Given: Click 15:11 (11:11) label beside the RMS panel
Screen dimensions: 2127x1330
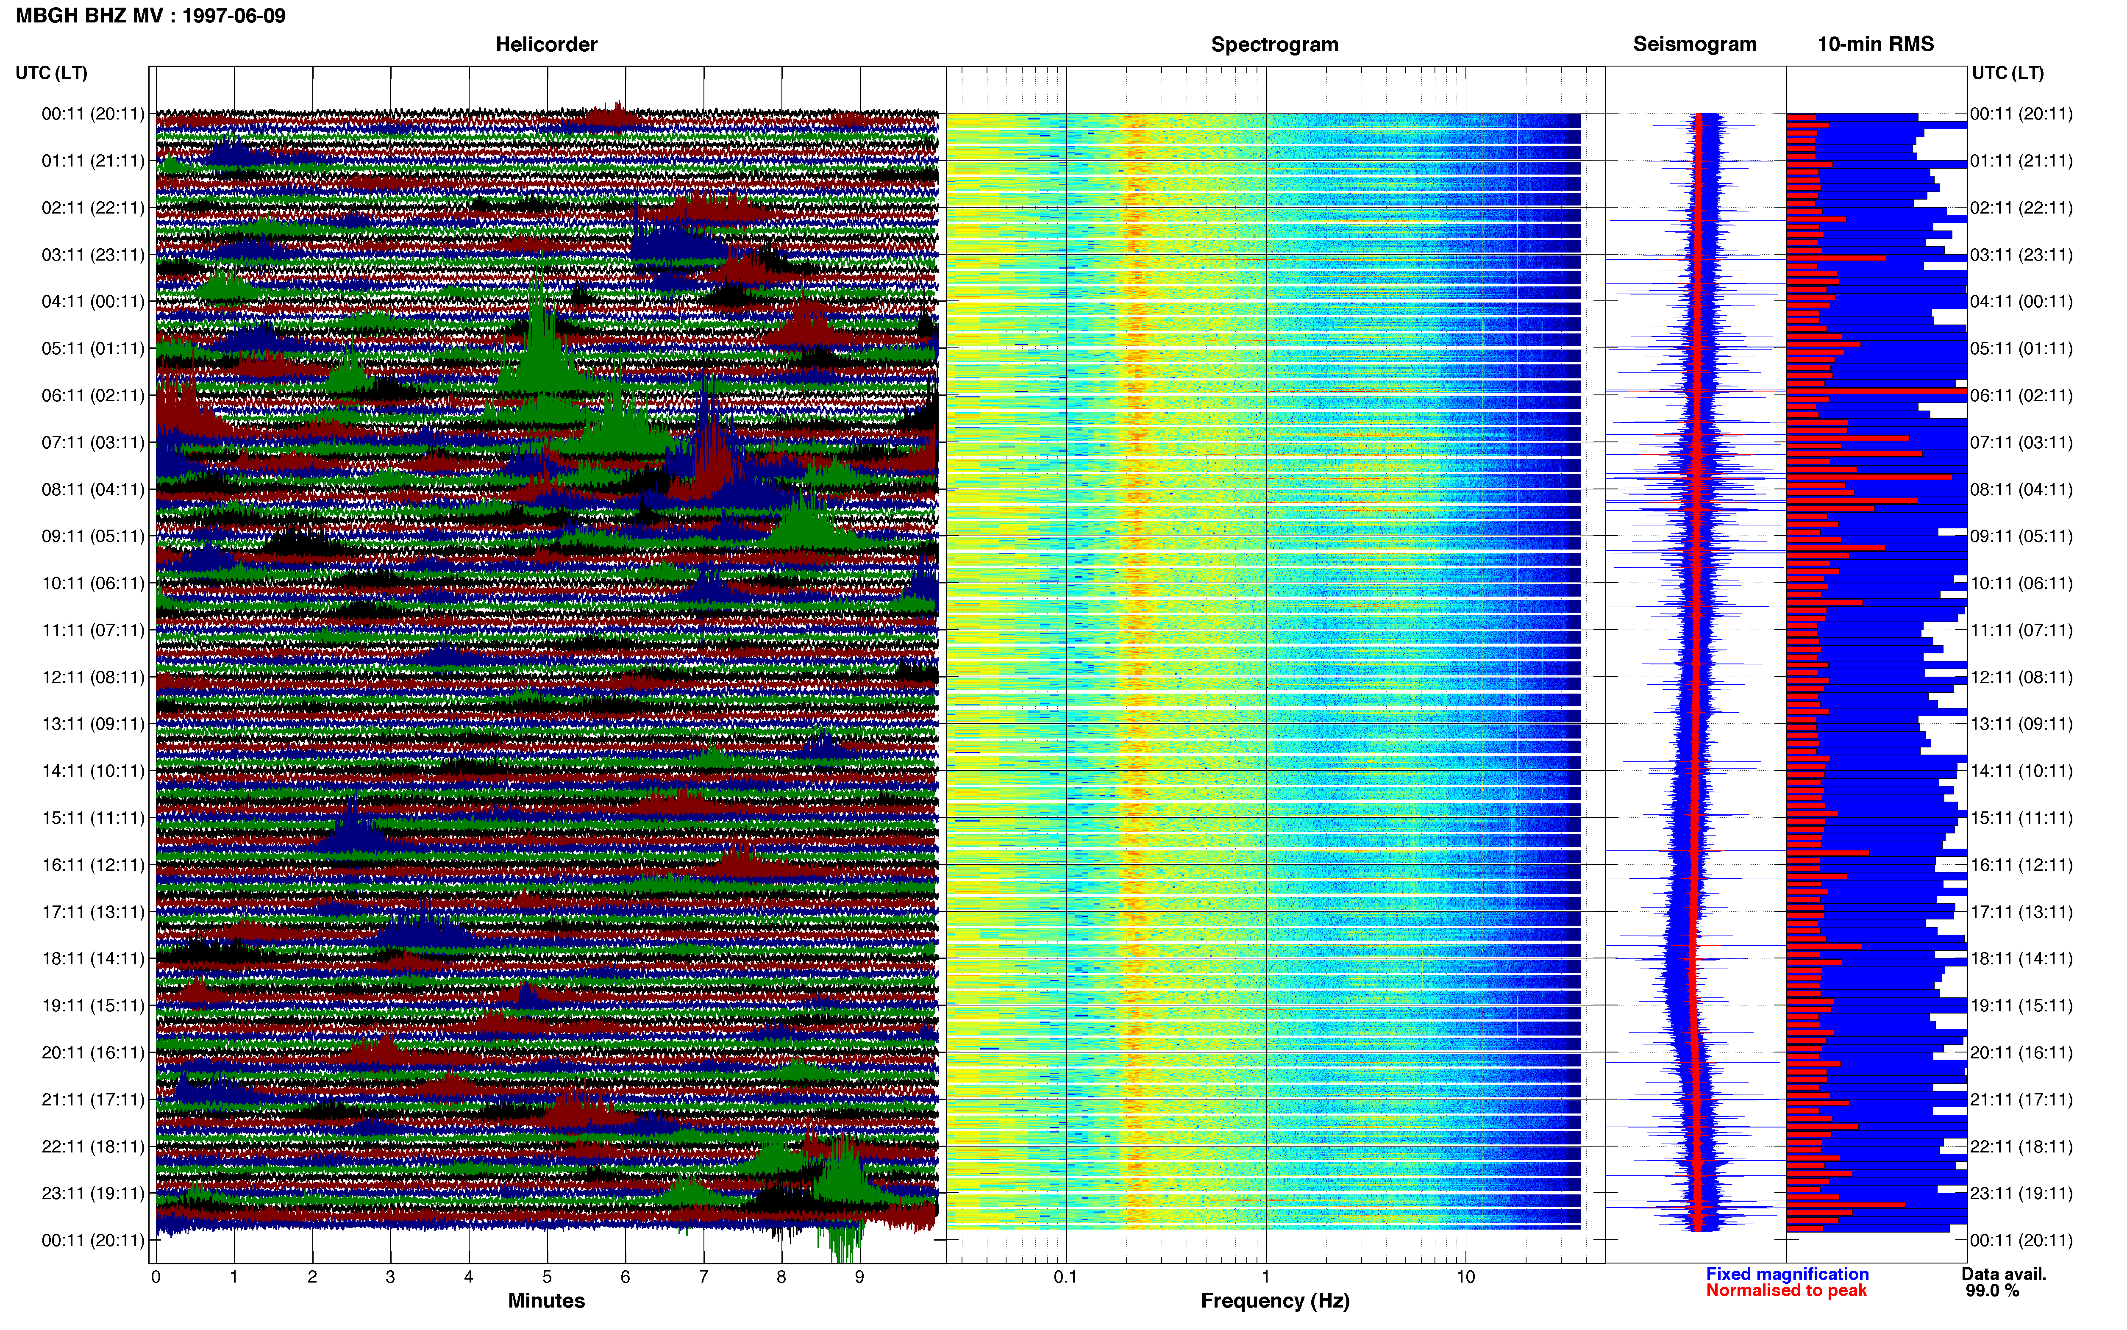Looking at the screenshot, I should (x=2021, y=818).
